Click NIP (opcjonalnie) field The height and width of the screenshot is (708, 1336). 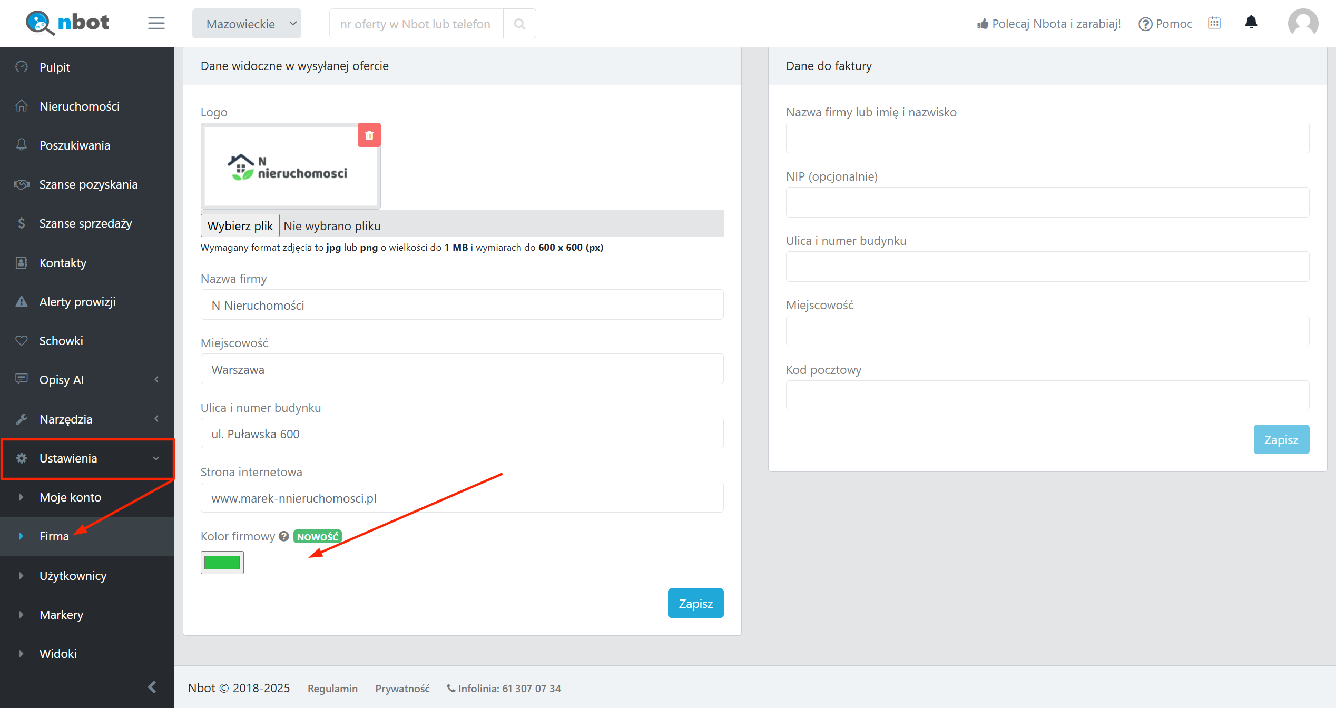[1047, 202]
